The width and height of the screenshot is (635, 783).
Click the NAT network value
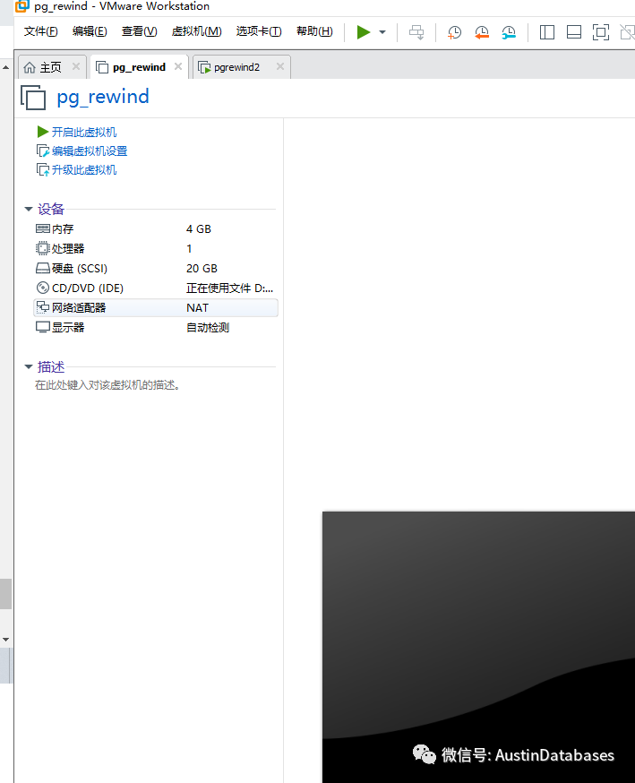click(x=197, y=308)
